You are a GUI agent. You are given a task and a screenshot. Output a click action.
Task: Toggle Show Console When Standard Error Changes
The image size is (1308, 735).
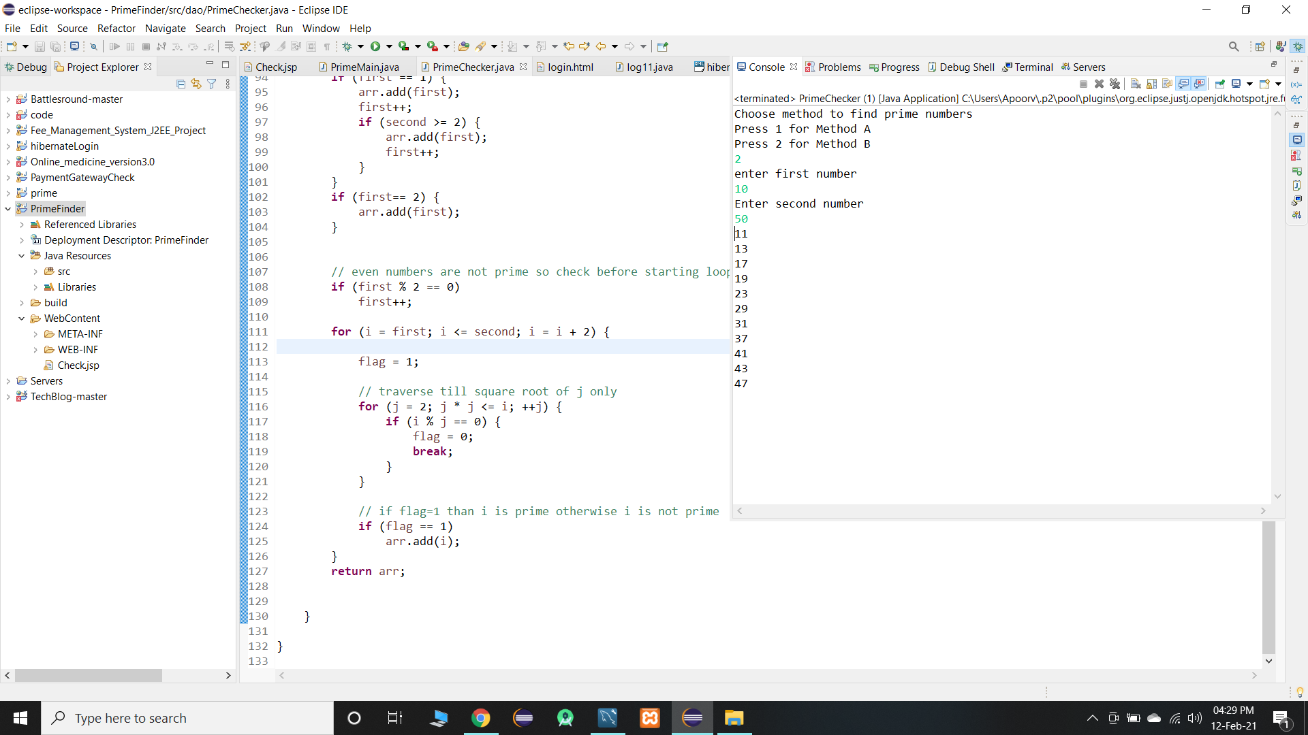coord(1200,84)
